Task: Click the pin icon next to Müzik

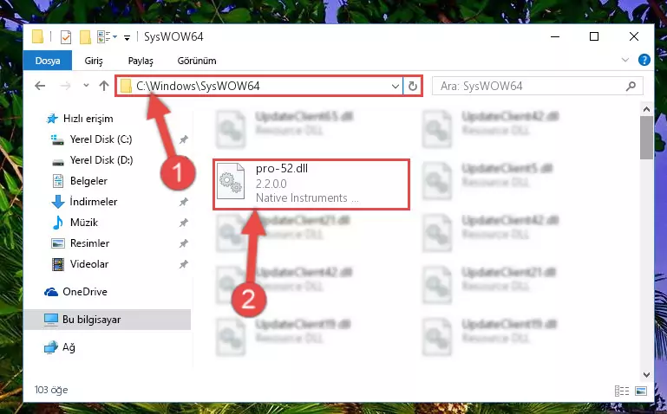Action: pos(183,223)
